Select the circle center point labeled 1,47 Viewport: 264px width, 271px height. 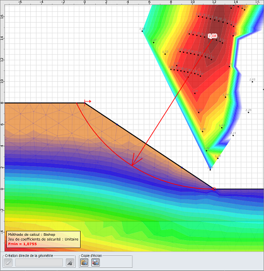point(154,43)
